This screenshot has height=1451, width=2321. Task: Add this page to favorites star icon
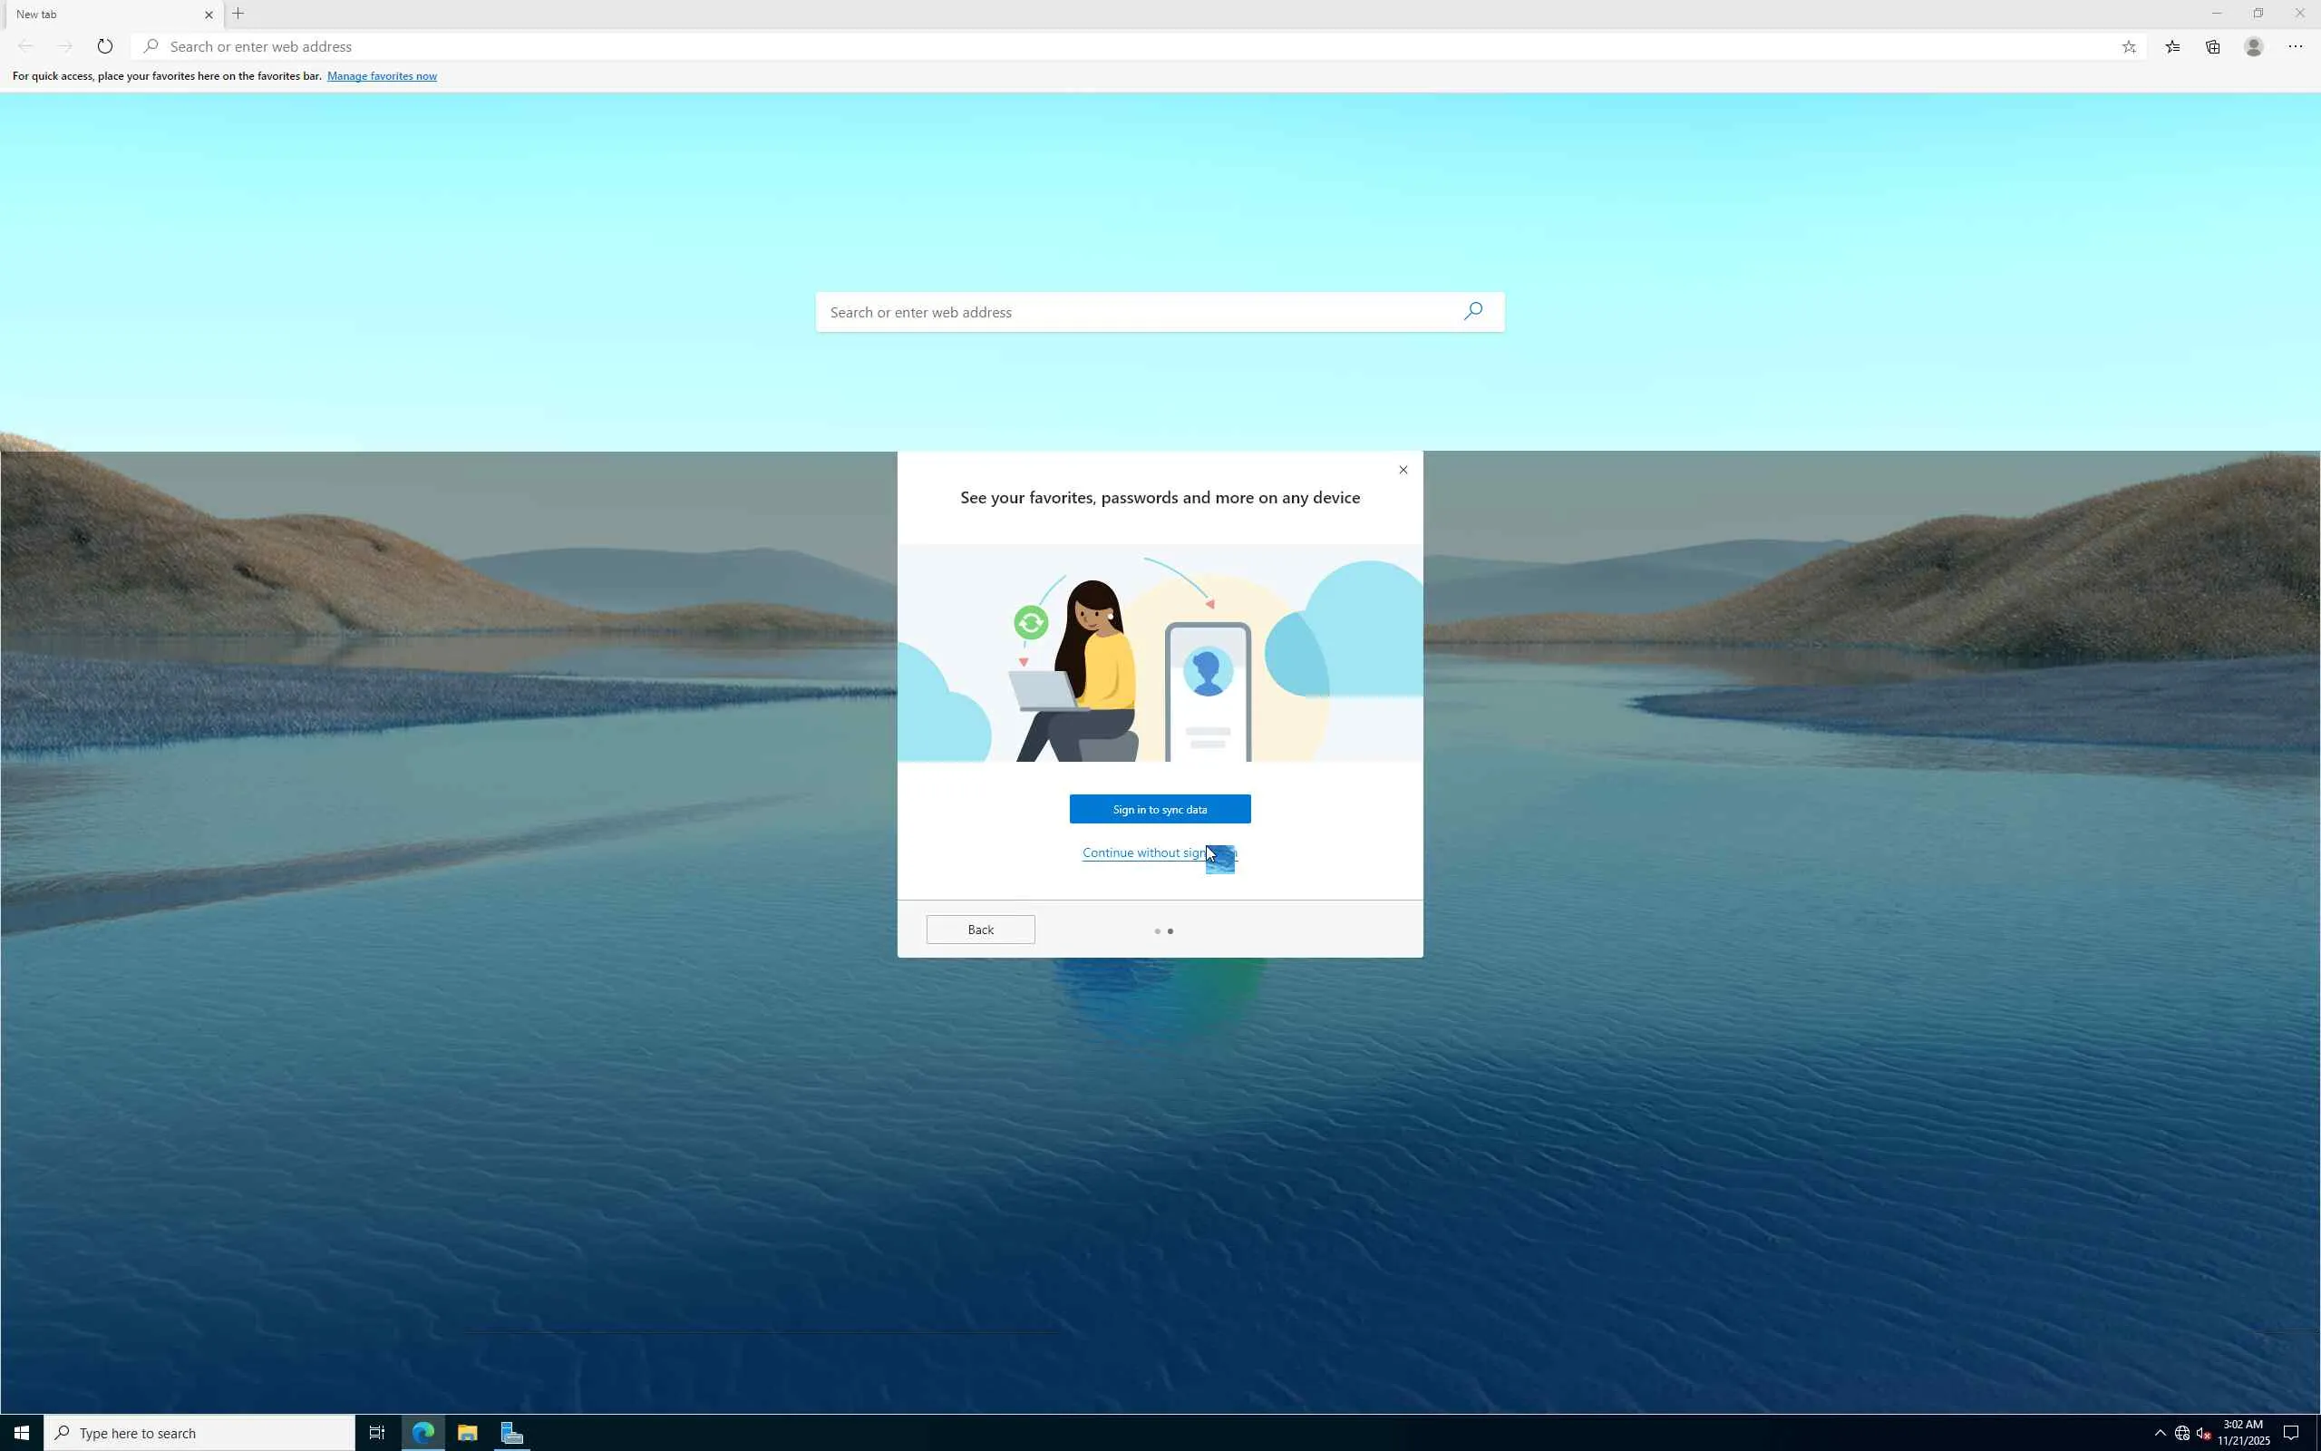click(x=2128, y=46)
